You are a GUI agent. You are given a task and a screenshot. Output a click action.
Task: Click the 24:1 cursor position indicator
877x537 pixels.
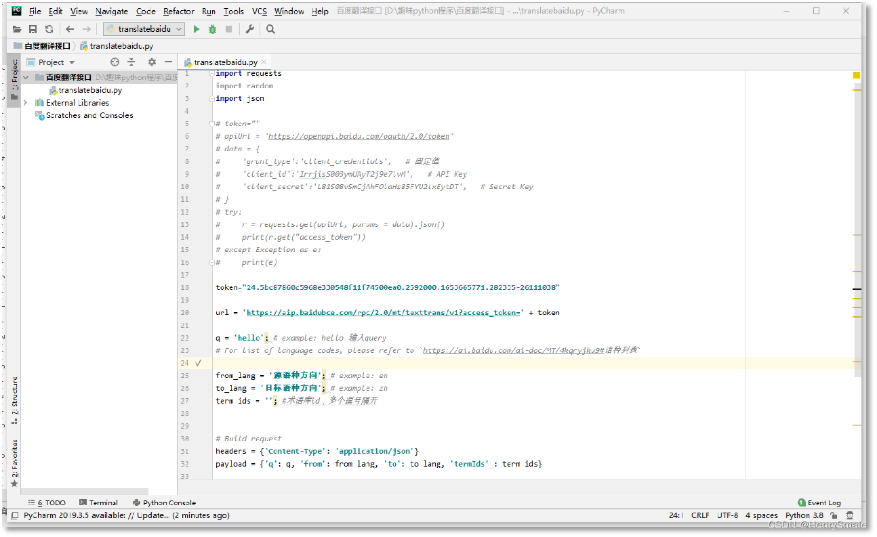pyautogui.click(x=676, y=515)
